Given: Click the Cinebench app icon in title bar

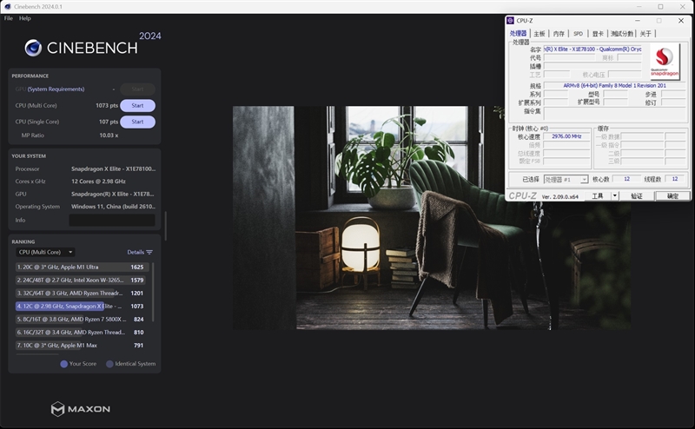Looking at the screenshot, I should point(7,7).
